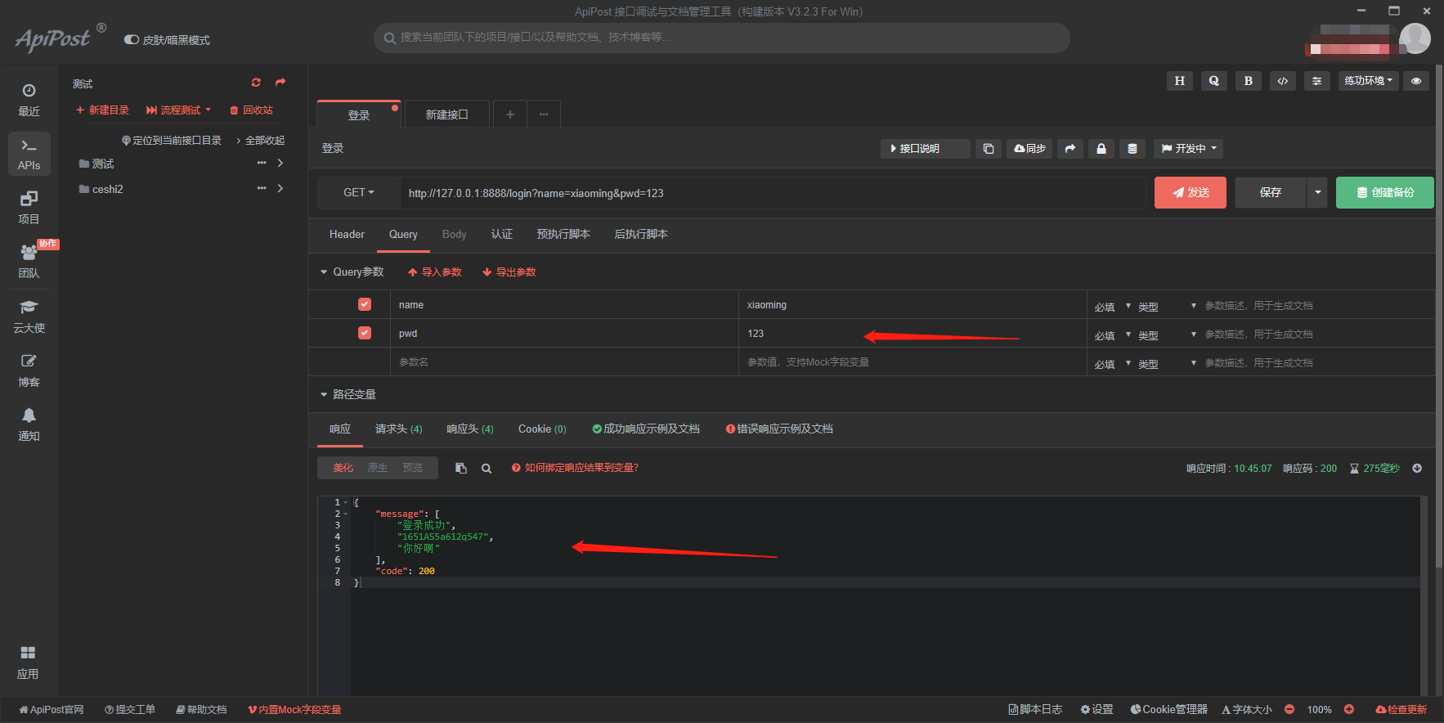Open the 流程测试 dropdown
Image resolution: width=1444 pixels, height=723 pixels.
(x=178, y=110)
